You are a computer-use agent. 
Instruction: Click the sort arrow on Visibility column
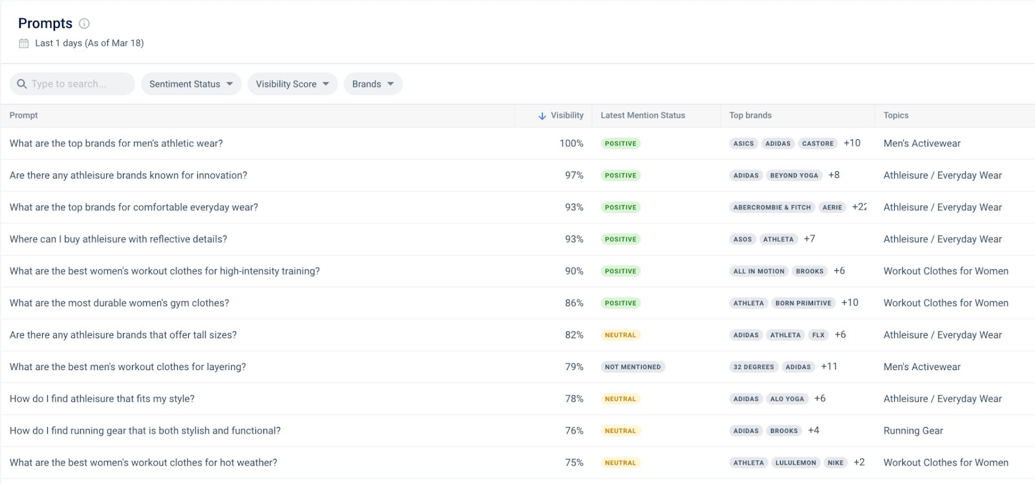point(542,116)
